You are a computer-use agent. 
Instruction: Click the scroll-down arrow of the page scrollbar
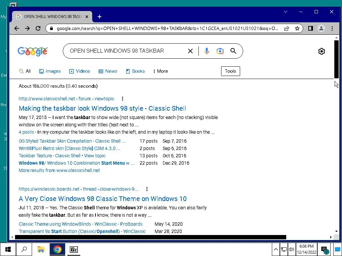336,231
